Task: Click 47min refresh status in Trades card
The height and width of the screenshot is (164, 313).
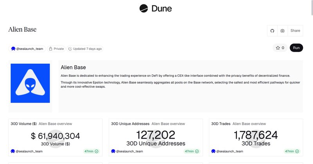Action: click(292, 151)
